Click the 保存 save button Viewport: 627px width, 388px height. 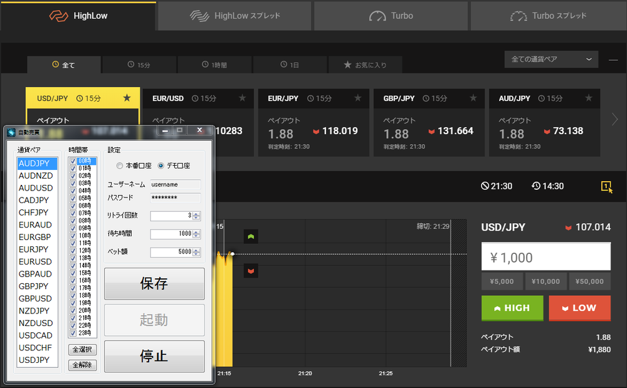[x=154, y=284]
